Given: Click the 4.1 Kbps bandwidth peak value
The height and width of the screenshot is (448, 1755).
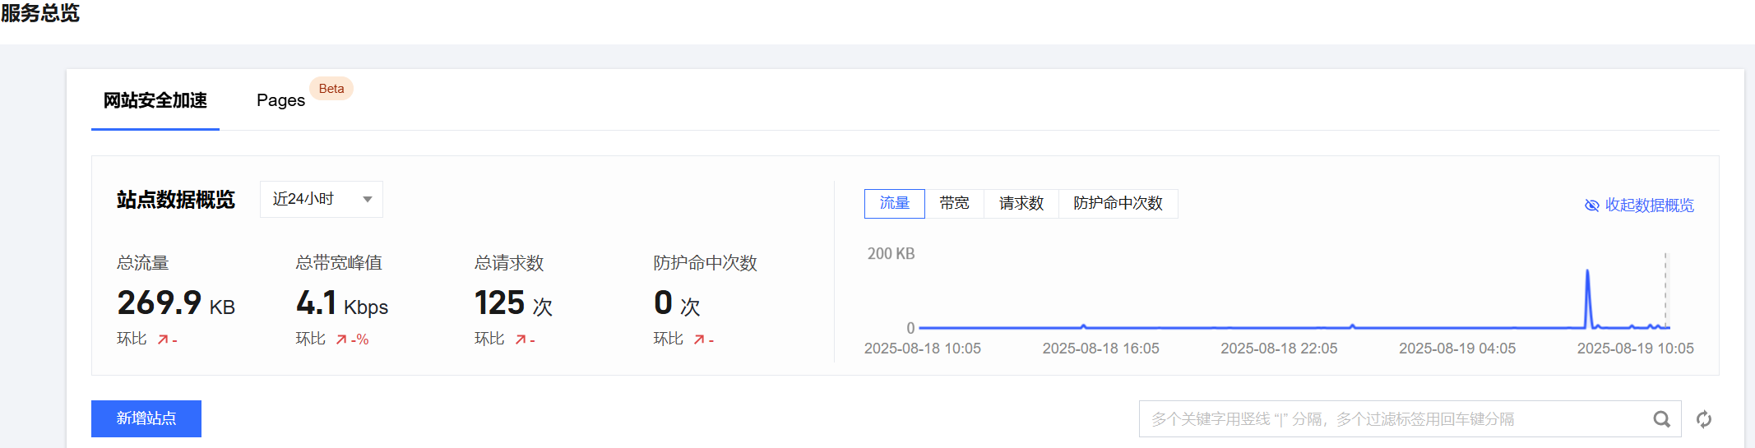Looking at the screenshot, I should click(x=342, y=303).
